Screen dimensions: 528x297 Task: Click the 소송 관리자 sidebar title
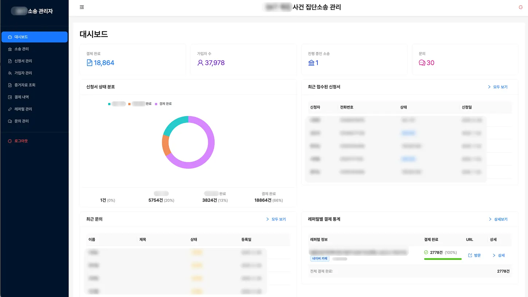(x=40, y=11)
